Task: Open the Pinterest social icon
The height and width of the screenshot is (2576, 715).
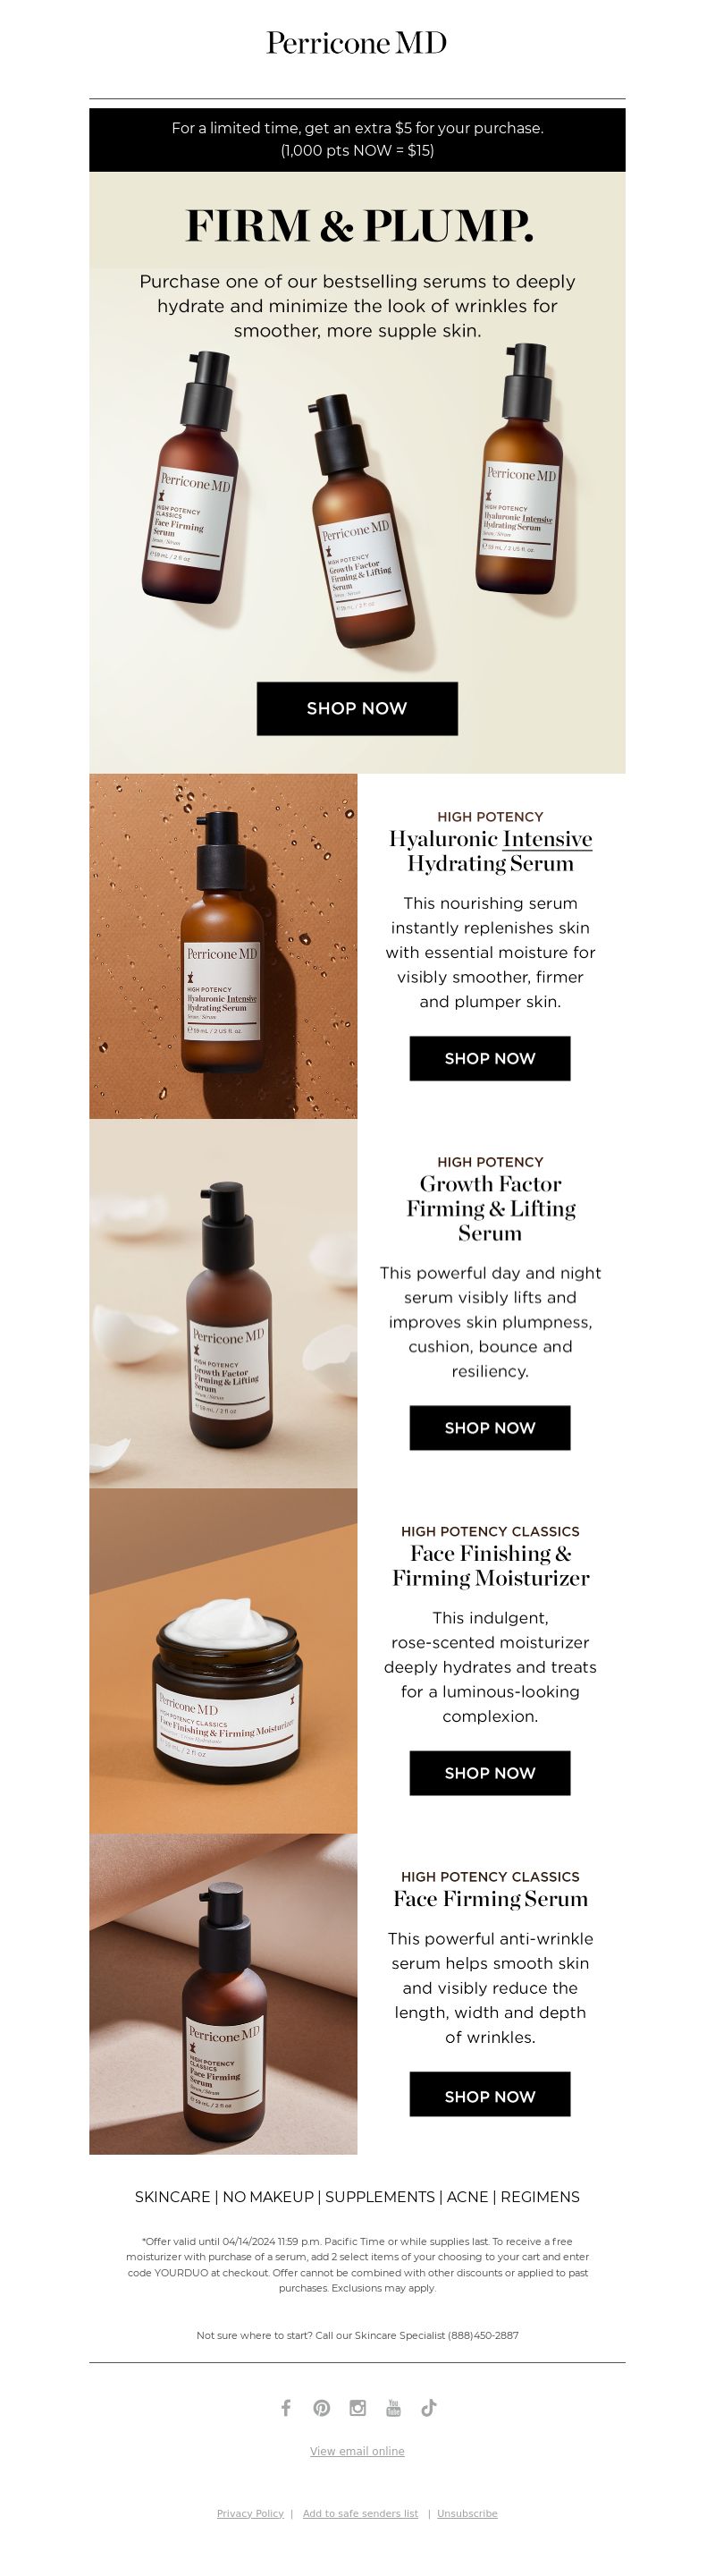Action: point(322,2407)
